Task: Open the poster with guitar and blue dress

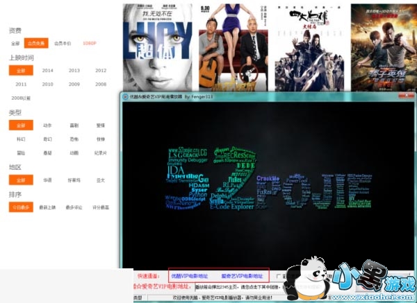Action: point(234,47)
